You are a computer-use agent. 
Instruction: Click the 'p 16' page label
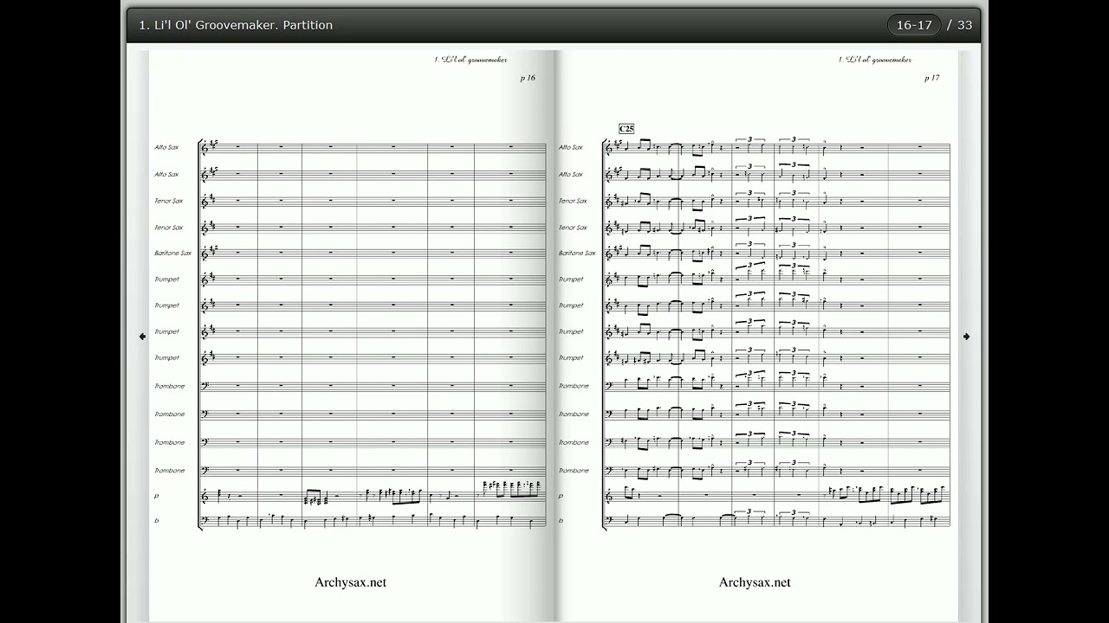528,78
